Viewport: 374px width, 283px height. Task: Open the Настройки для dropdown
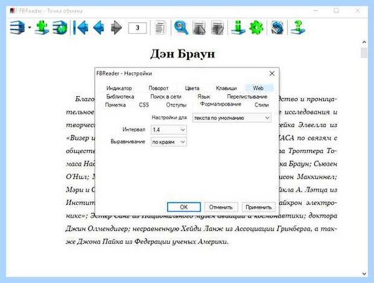[x=232, y=118]
